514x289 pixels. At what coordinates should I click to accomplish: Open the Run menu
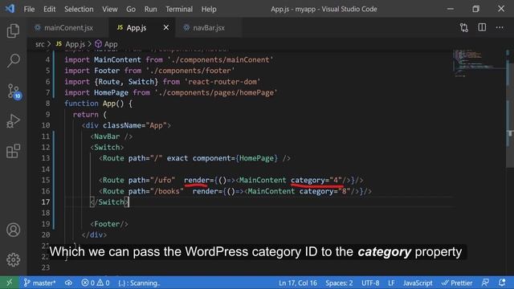click(150, 9)
